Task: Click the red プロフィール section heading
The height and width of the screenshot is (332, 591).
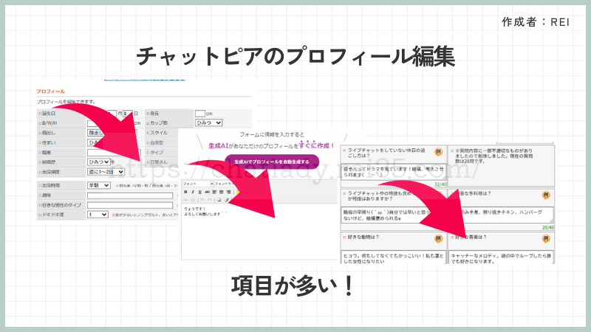Action: point(50,91)
